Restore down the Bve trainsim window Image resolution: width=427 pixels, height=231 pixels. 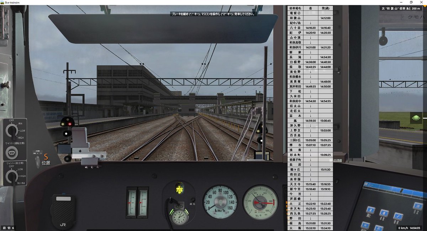pyautogui.click(x=411, y=2)
